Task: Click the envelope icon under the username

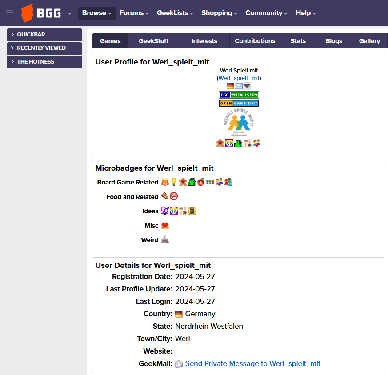Action: coord(239,86)
